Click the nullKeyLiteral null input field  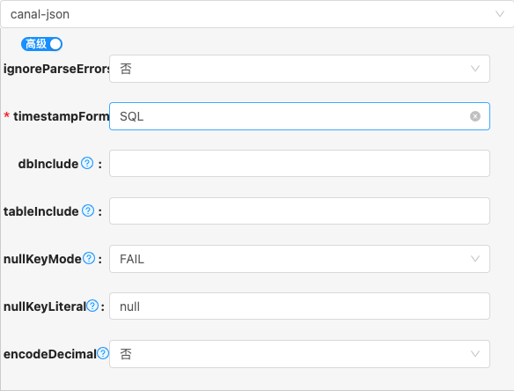pos(299,306)
